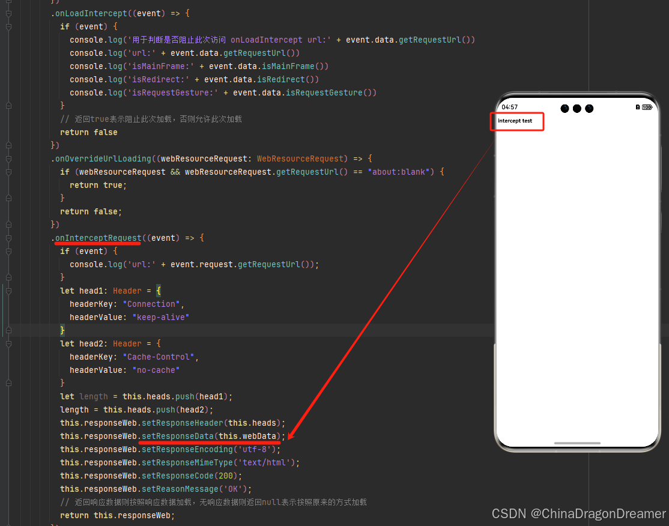Click the onOverrideUrlLoading method name

tap(103, 159)
